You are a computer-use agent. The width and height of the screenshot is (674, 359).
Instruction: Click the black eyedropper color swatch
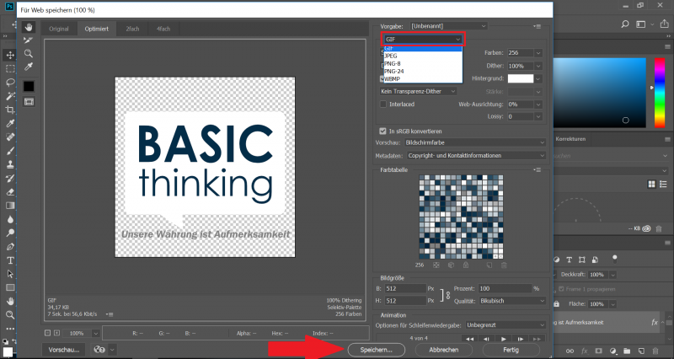[x=29, y=86]
